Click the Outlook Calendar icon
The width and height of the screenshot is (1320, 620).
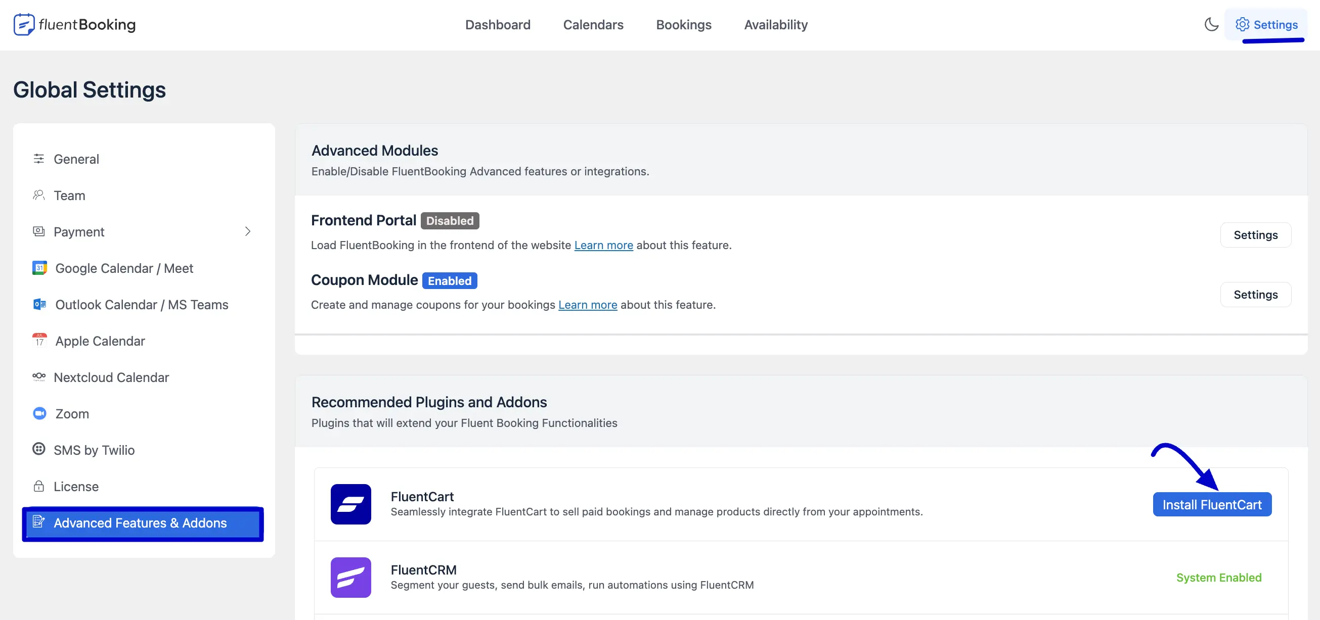click(39, 304)
